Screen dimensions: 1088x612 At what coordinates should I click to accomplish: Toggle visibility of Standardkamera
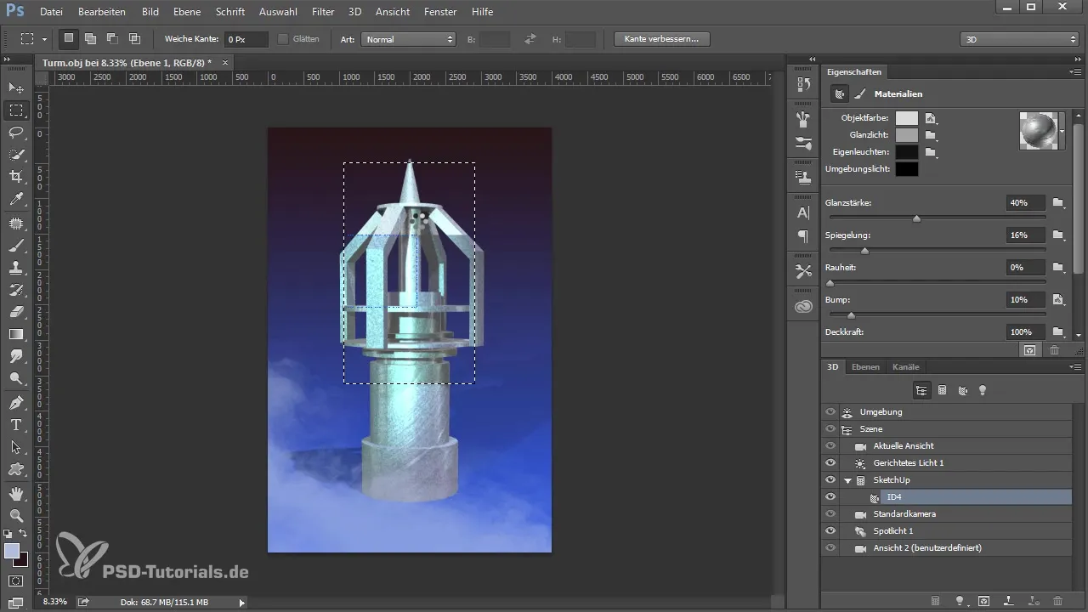pos(830,513)
